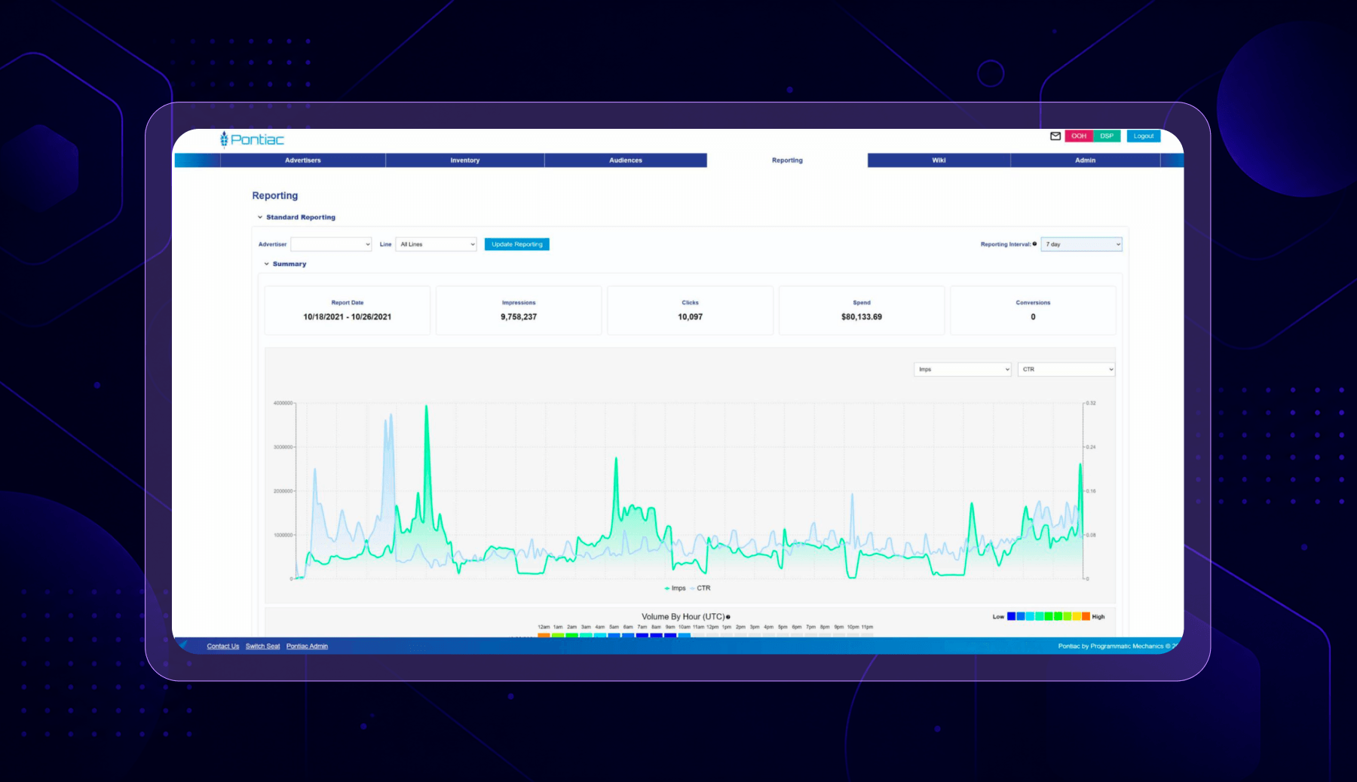The image size is (1357, 782).
Task: Click the Pontiac by Programmatic Mechanics footer text
Action: (x=1117, y=646)
